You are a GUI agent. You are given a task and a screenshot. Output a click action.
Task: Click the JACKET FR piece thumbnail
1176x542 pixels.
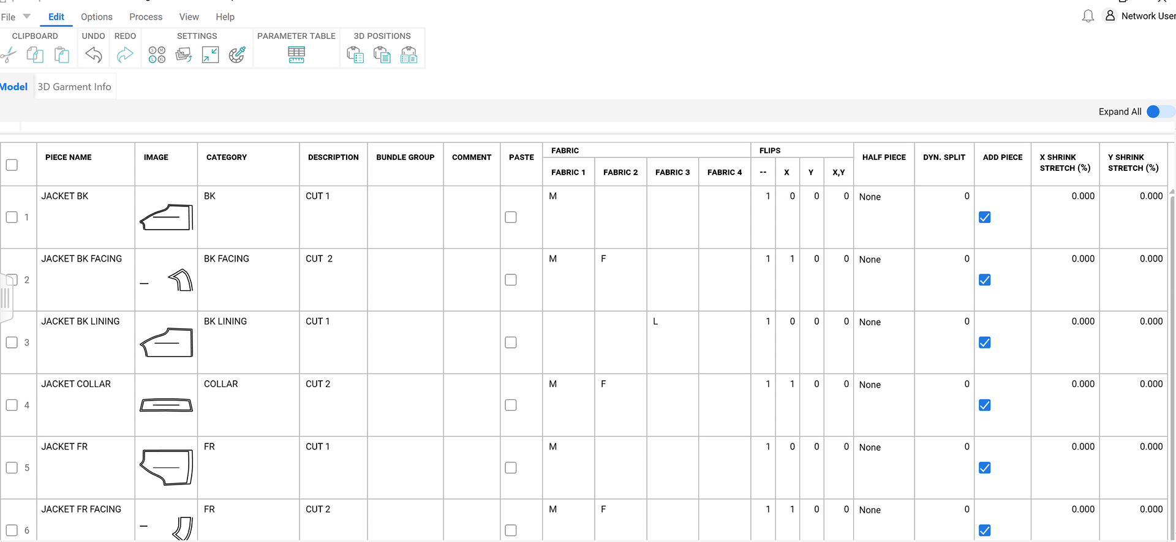tap(167, 467)
